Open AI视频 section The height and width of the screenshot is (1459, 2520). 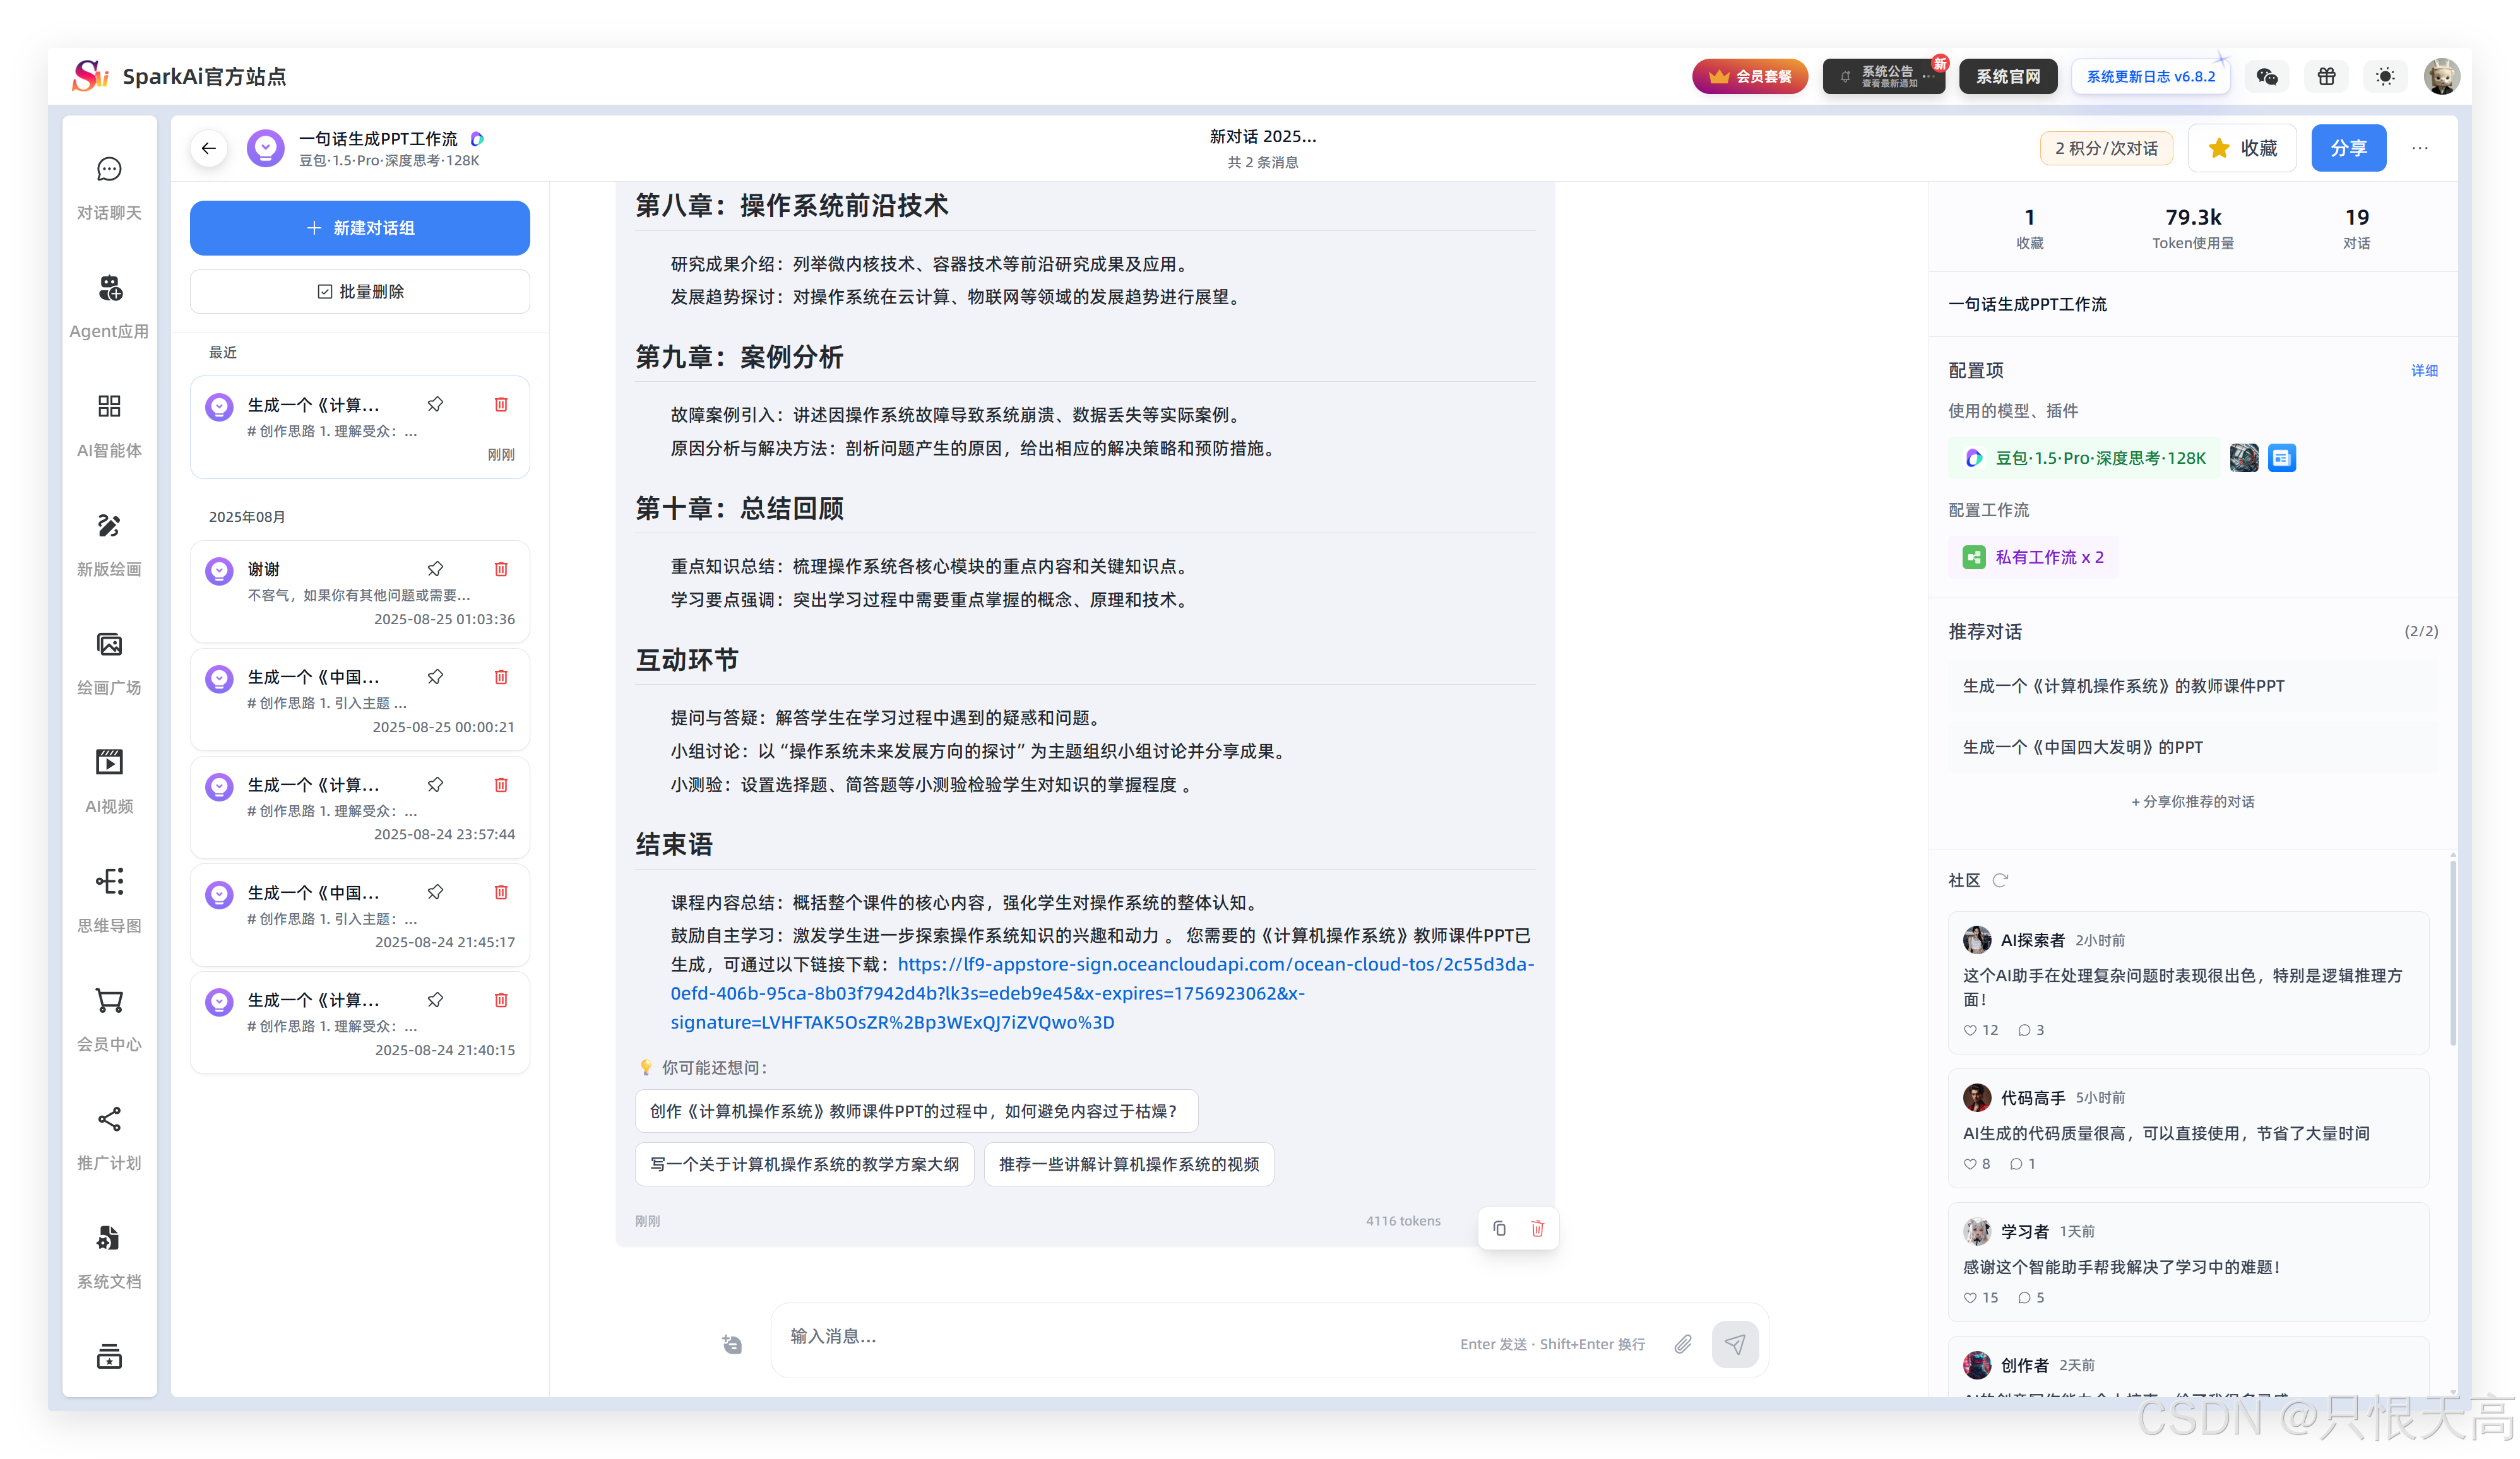point(109,782)
